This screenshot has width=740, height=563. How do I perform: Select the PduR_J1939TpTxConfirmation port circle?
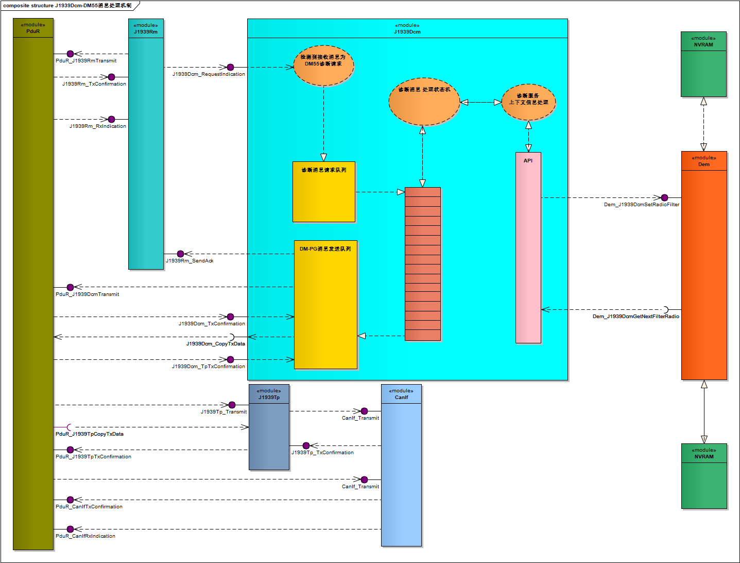click(x=71, y=450)
